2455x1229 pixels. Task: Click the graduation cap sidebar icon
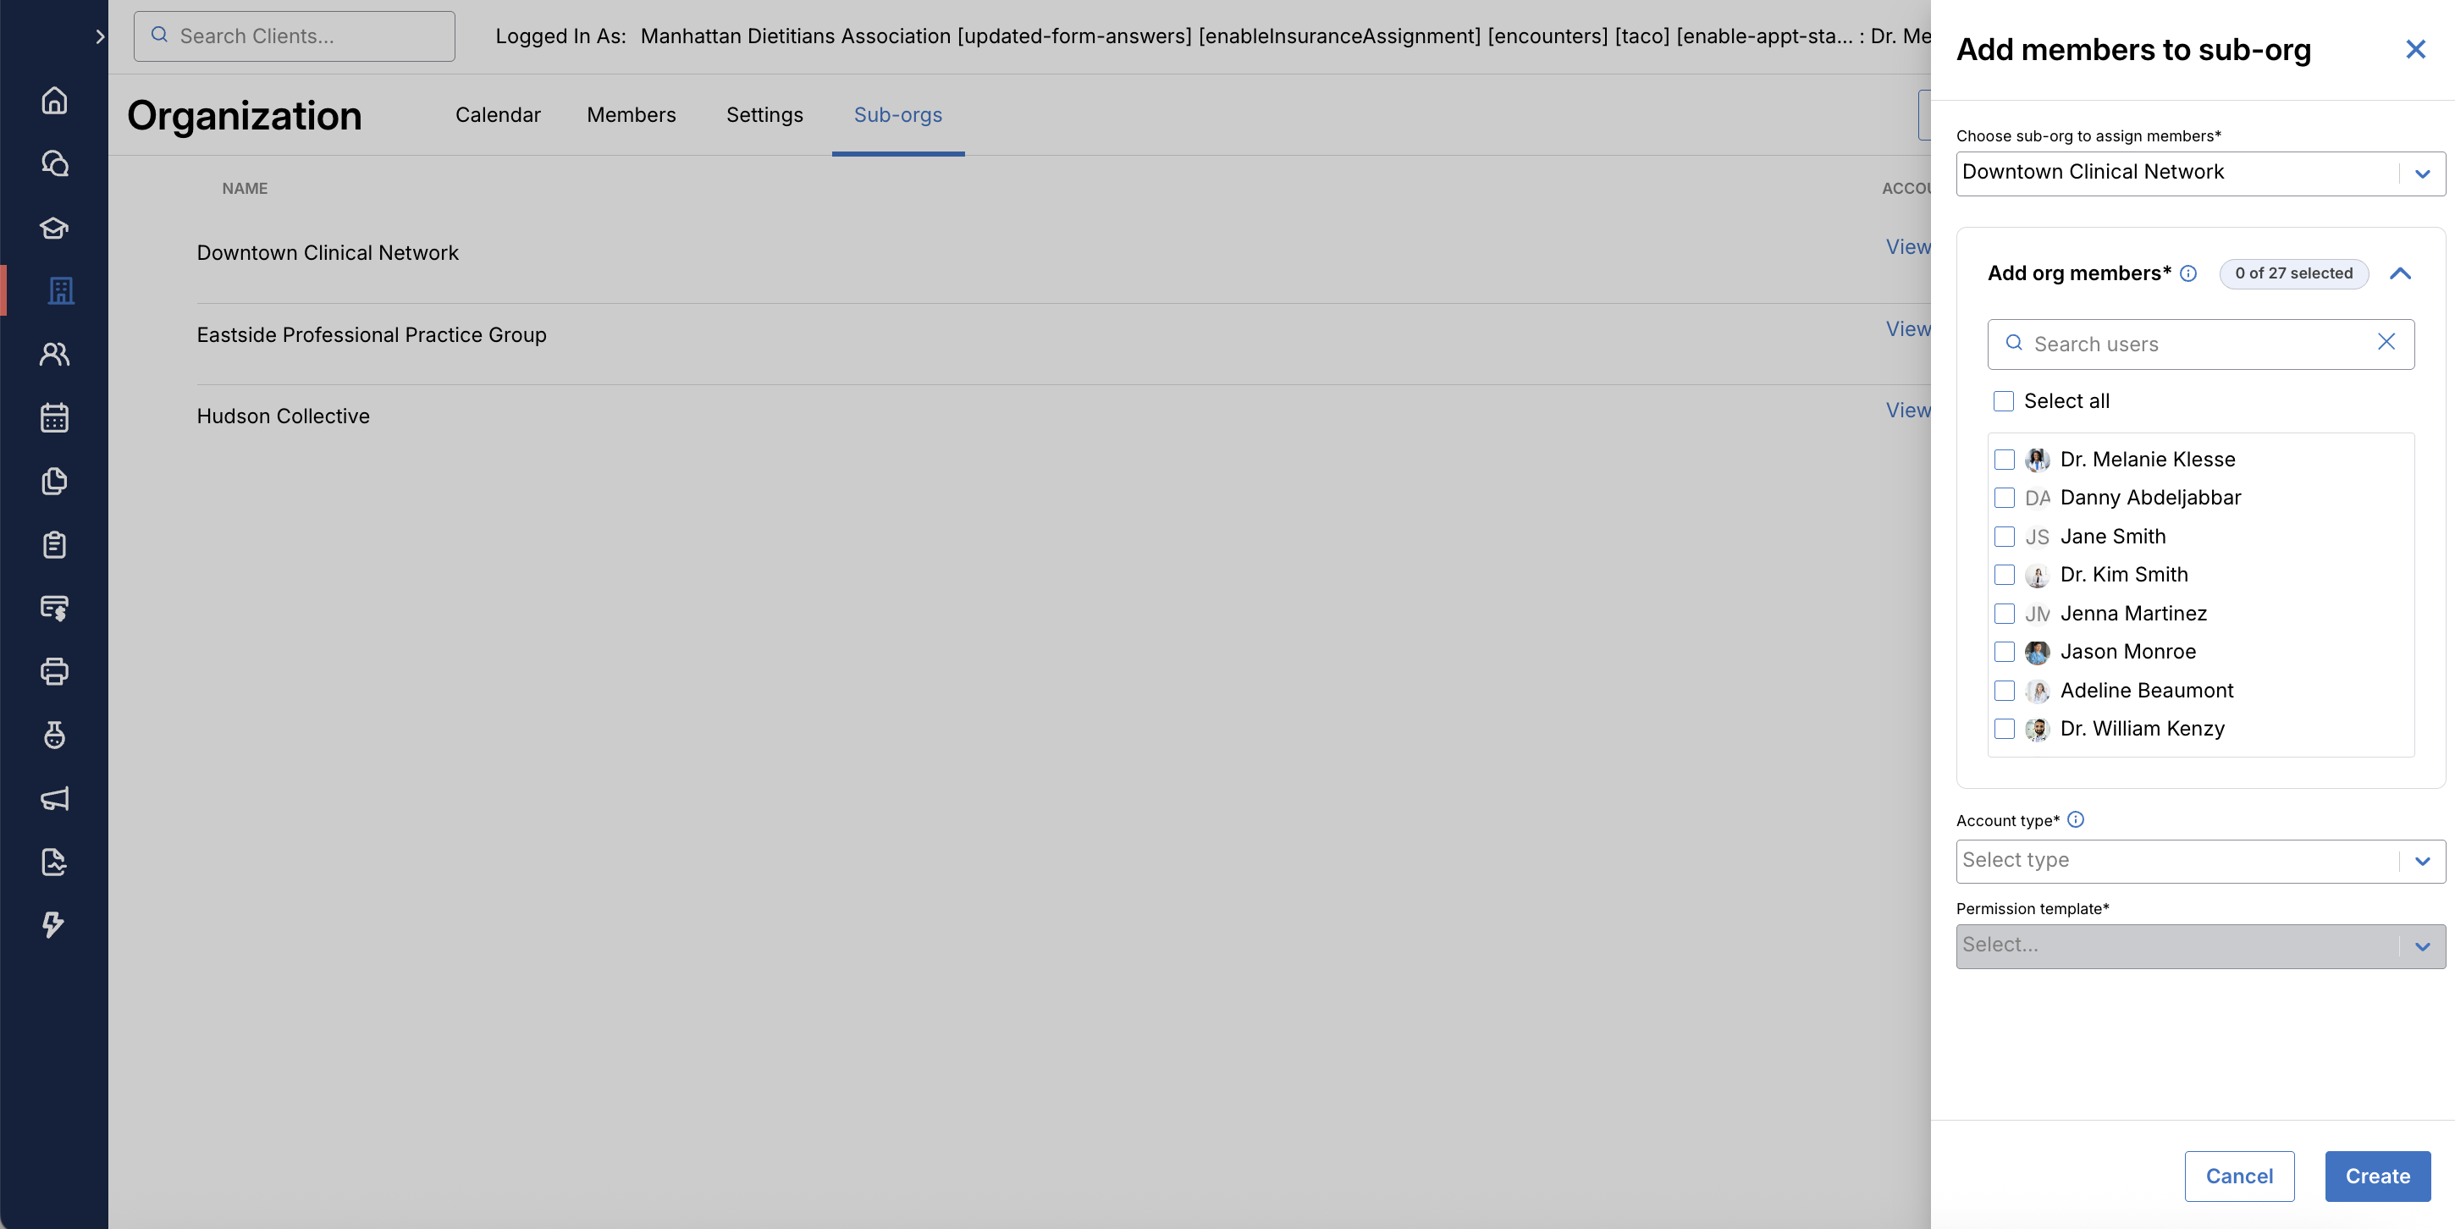pos(54,228)
